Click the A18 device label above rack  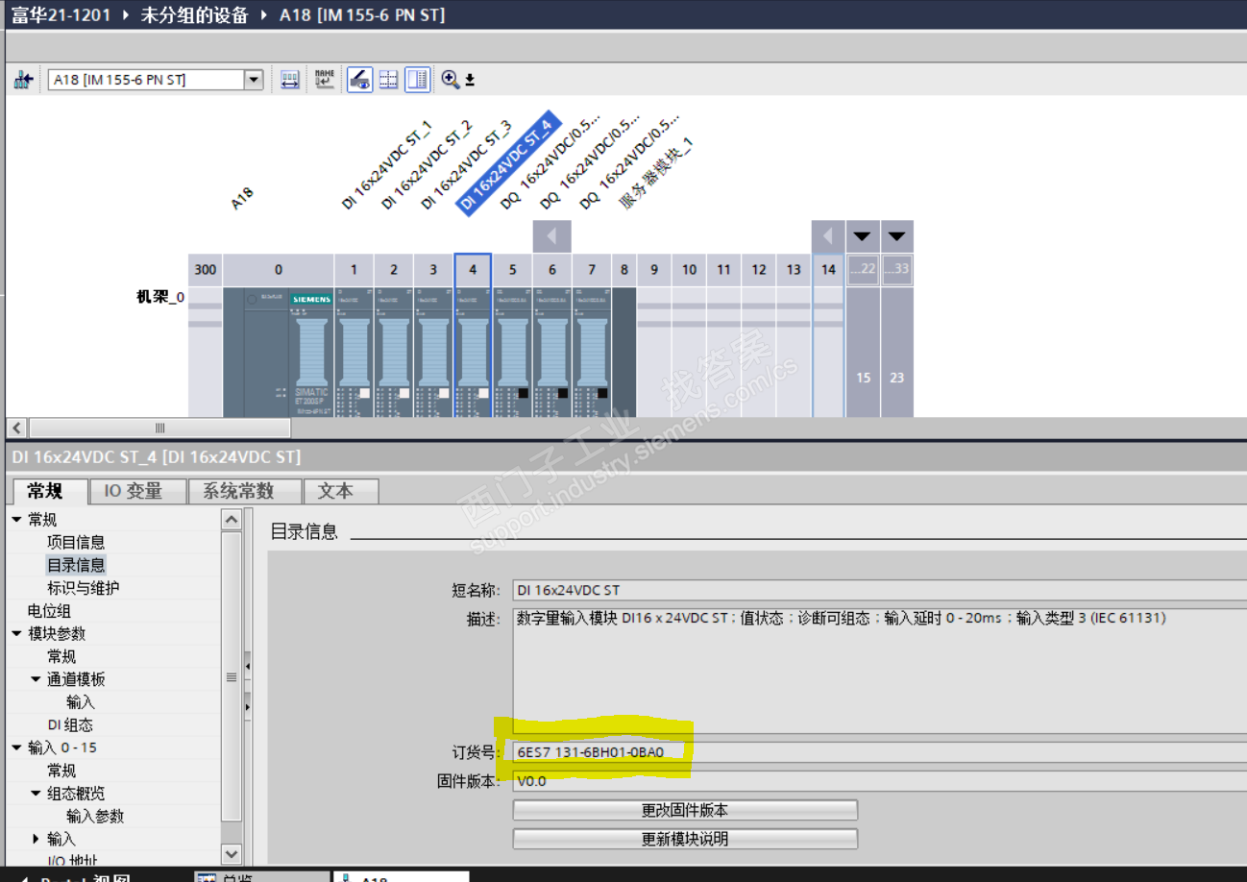tap(242, 199)
